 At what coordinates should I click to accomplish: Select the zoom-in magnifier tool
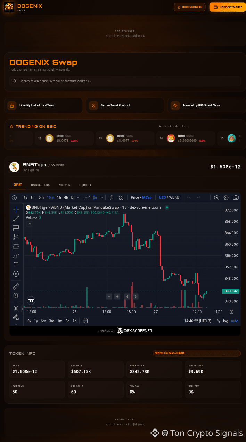pos(16,295)
